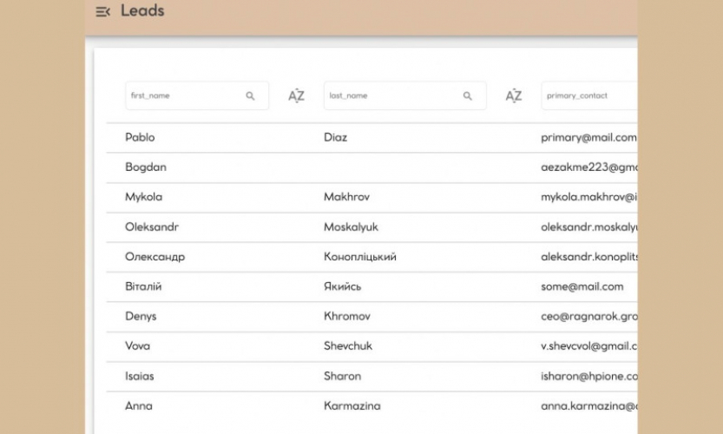
Task: Click the aleksandr.konoplits email cell
Action: click(x=588, y=257)
